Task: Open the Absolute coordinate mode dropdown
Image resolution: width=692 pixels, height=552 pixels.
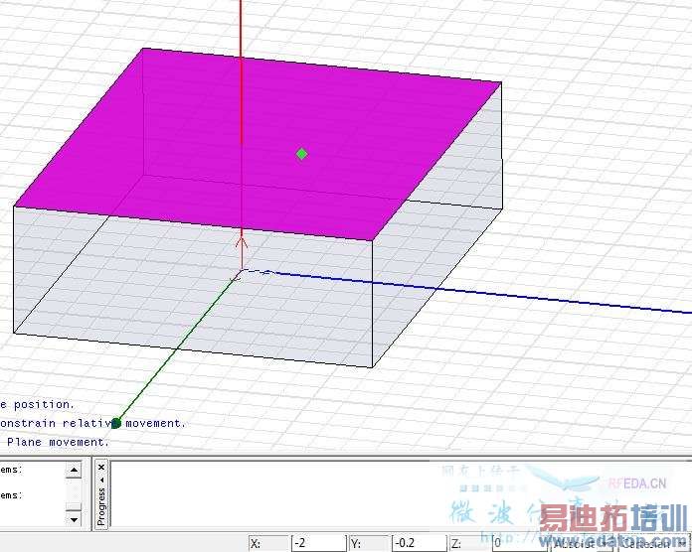Action: pyautogui.click(x=583, y=544)
